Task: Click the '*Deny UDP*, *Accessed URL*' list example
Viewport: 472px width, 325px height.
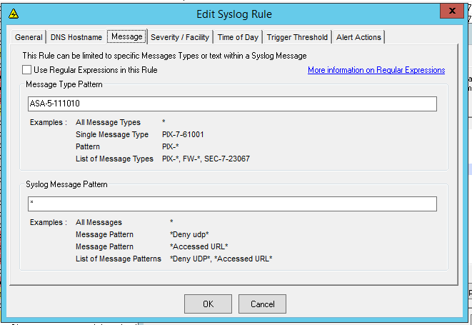Action: point(221,259)
